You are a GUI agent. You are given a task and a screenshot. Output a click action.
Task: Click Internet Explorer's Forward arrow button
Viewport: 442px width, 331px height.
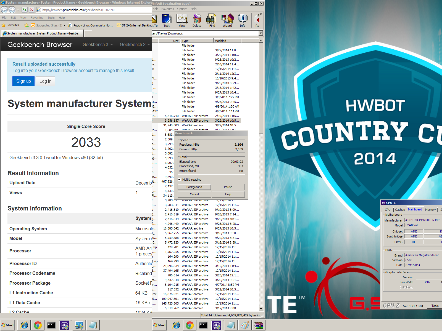[x=12, y=10]
